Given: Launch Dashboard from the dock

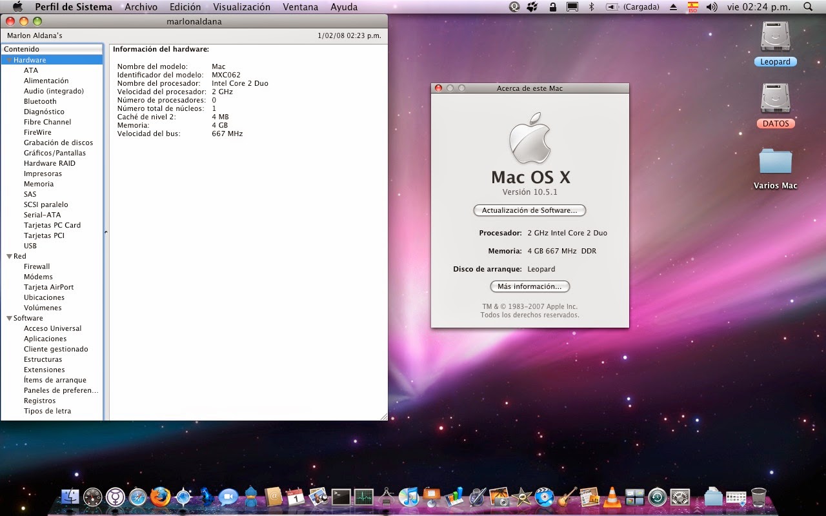Looking at the screenshot, I should pos(93,497).
